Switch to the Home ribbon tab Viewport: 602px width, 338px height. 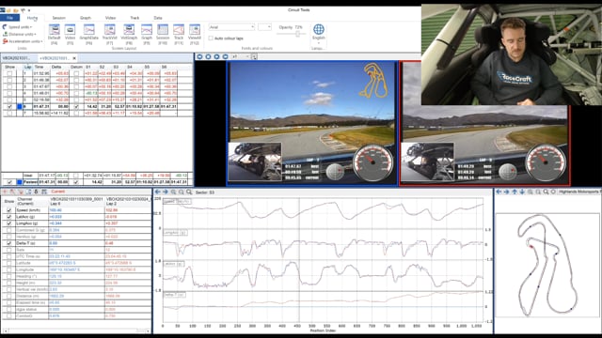32,18
